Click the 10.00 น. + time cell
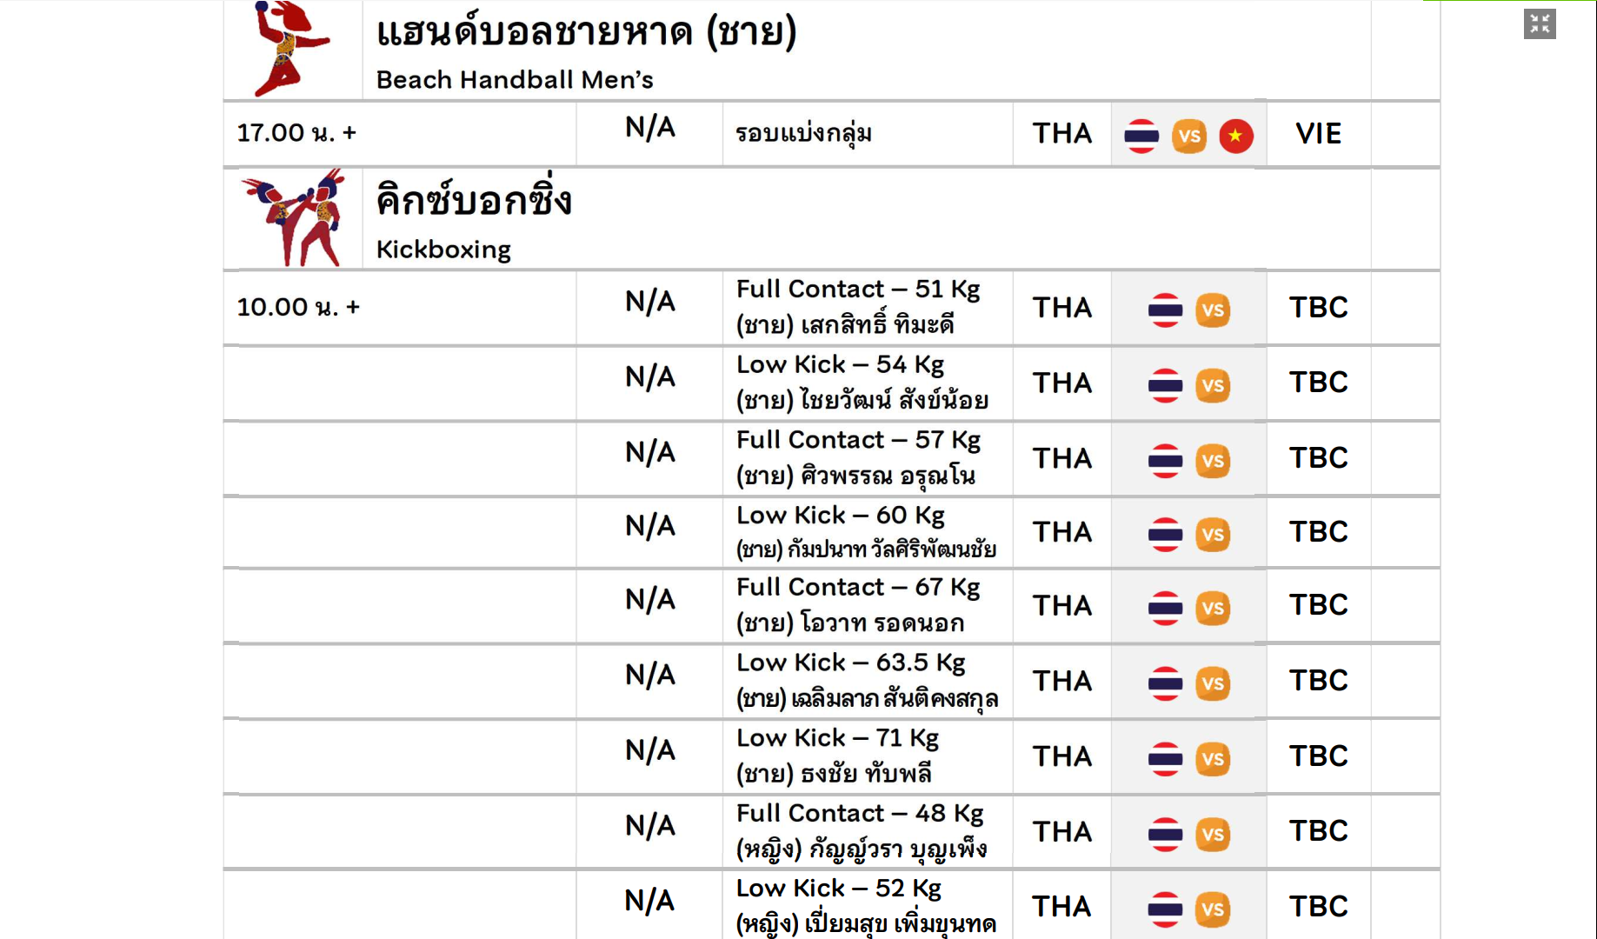The width and height of the screenshot is (1597, 939). 298,307
